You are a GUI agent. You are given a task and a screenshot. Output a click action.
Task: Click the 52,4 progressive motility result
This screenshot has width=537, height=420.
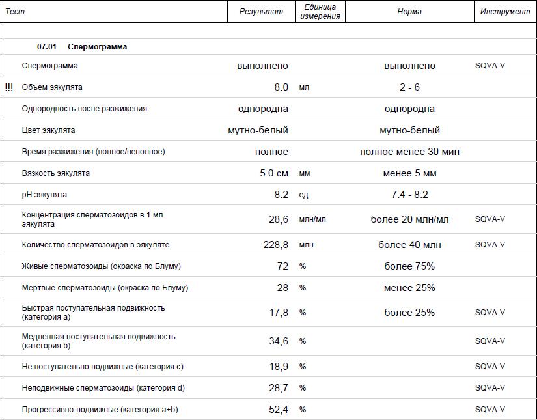point(279,410)
